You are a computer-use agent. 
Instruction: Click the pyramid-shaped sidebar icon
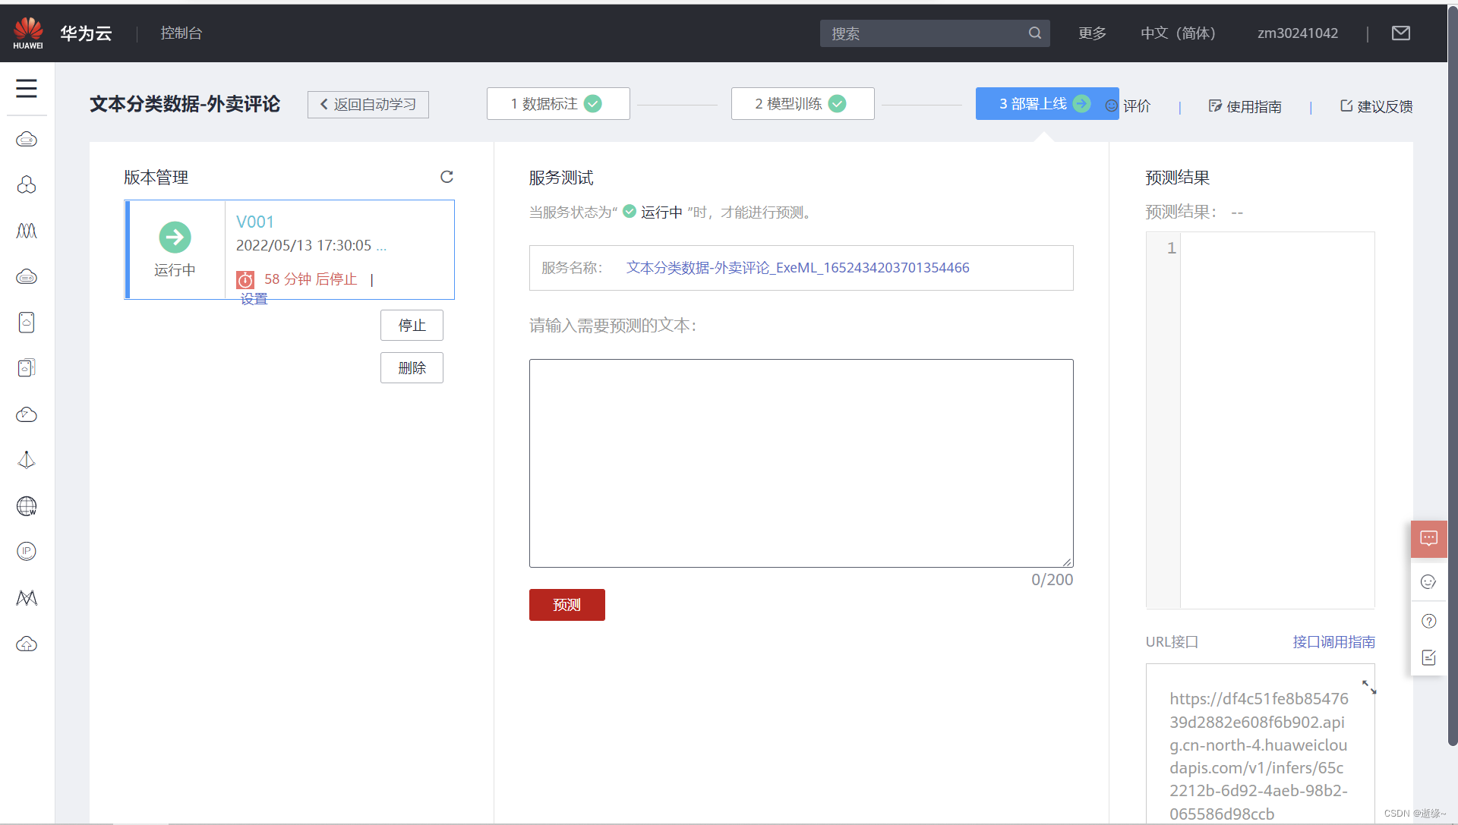click(x=27, y=460)
